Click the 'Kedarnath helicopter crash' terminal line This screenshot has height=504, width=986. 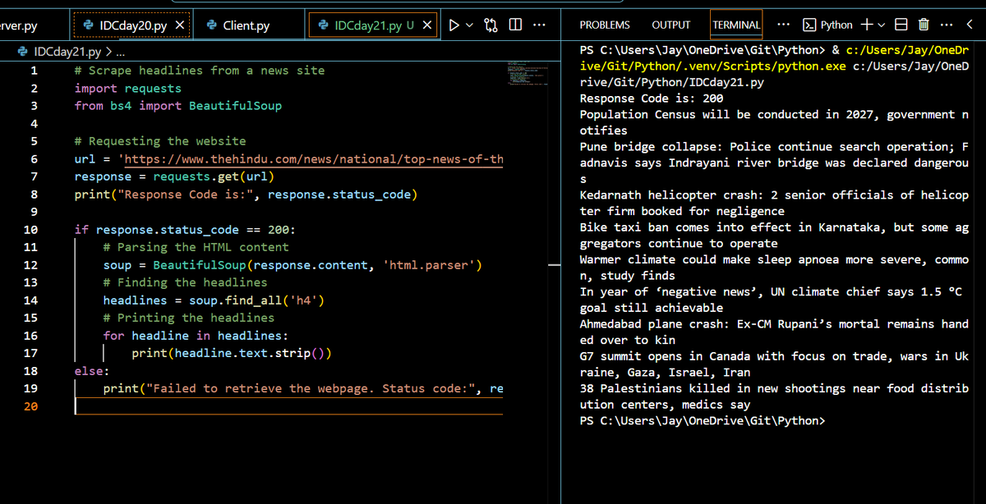point(774,203)
